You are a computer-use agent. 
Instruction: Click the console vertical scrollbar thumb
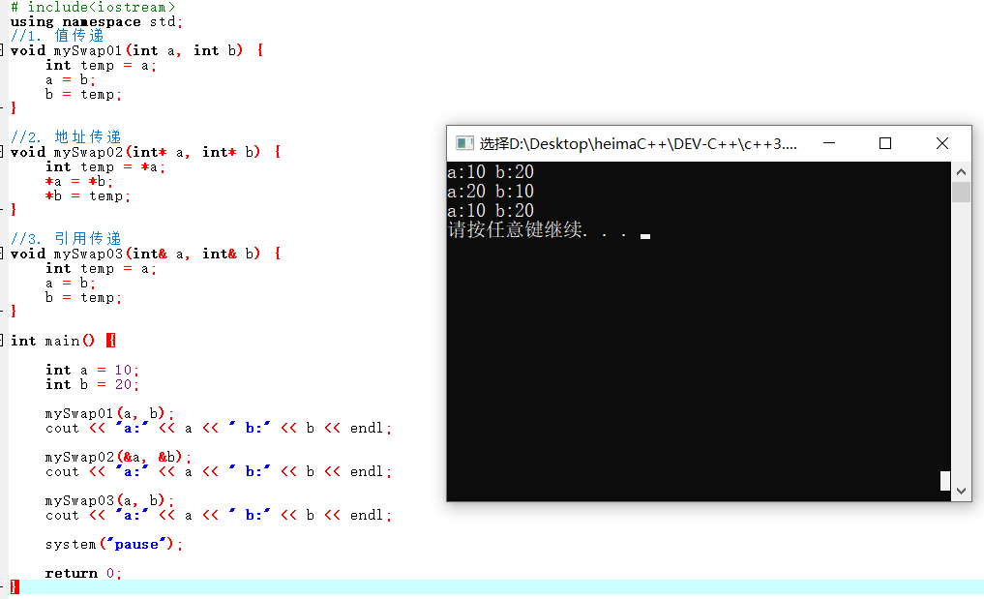pyautogui.click(x=961, y=192)
